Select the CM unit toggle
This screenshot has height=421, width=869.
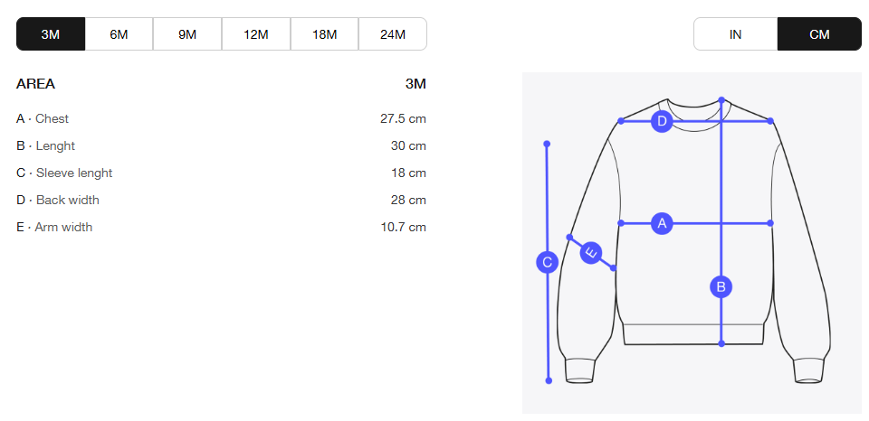pyautogui.click(x=819, y=34)
